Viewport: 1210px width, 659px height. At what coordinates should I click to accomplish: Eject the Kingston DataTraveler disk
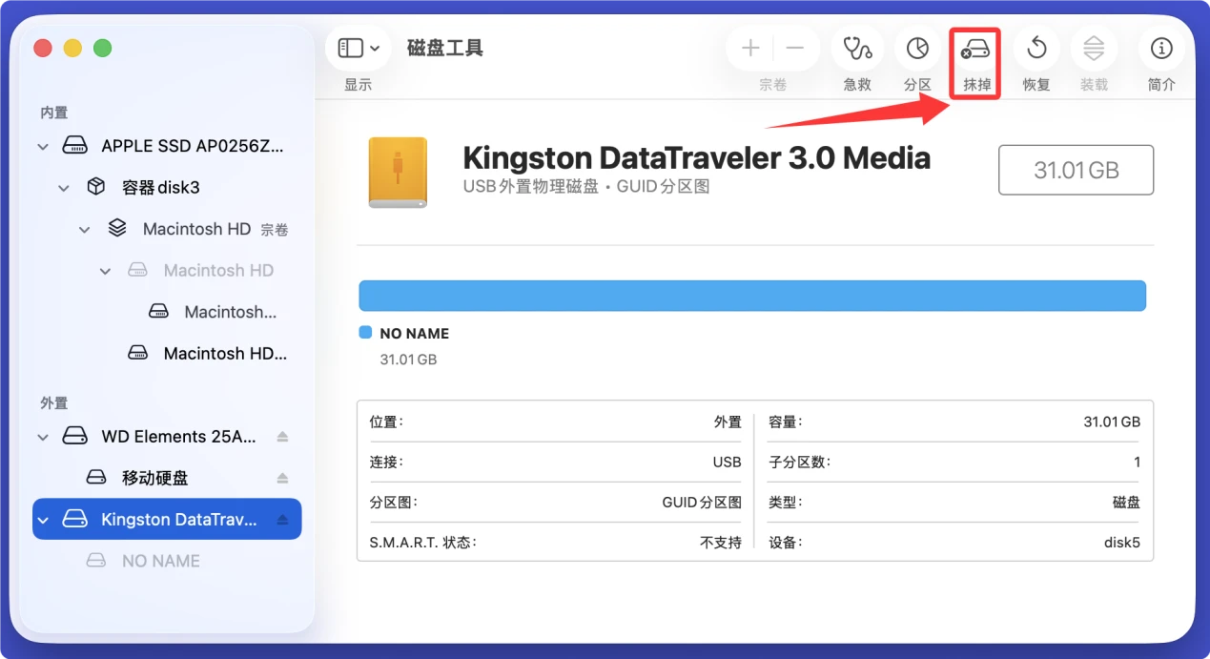tap(282, 520)
